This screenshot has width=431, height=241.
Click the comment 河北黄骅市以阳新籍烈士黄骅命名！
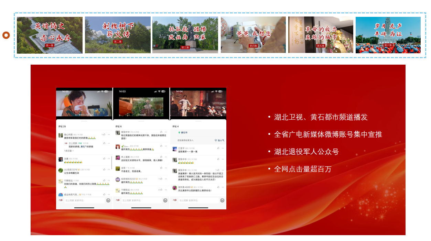[x=195, y=190]
